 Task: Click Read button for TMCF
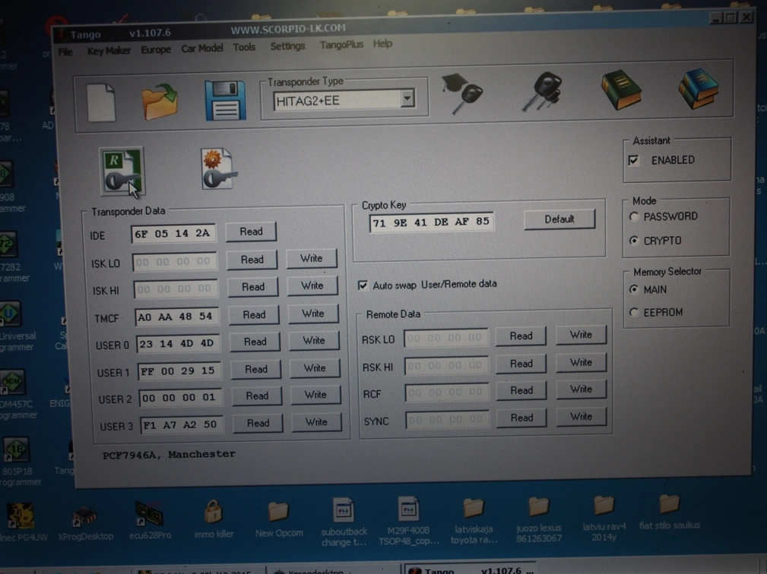pos(254,314)
